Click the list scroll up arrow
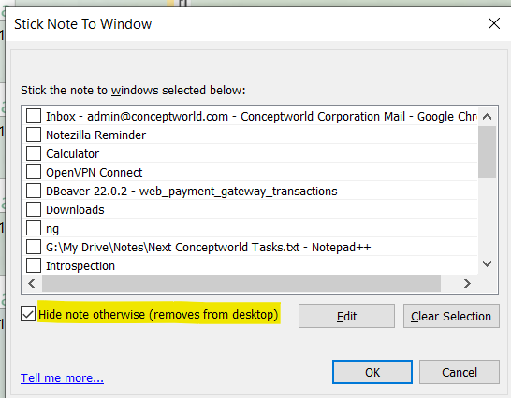Image resolution: width=511 pixels, height=398 pixels. [488, 117]
